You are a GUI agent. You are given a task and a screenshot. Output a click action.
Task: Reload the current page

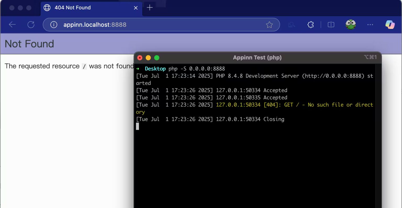(31, 24)
